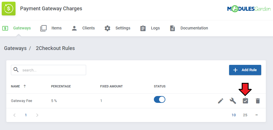Click the Gateway Fee clipboard-check icon

click(x=245, y=101)
